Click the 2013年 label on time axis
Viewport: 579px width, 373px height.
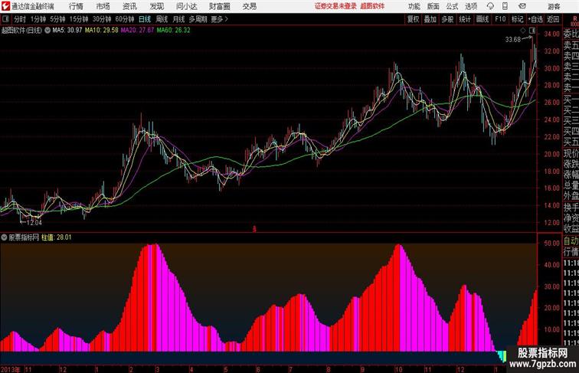coord(11,369)
